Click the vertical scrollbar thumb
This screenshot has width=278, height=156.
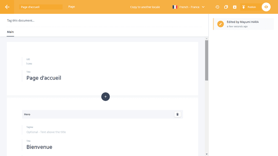pyautogui.click(x=206, y=60)
